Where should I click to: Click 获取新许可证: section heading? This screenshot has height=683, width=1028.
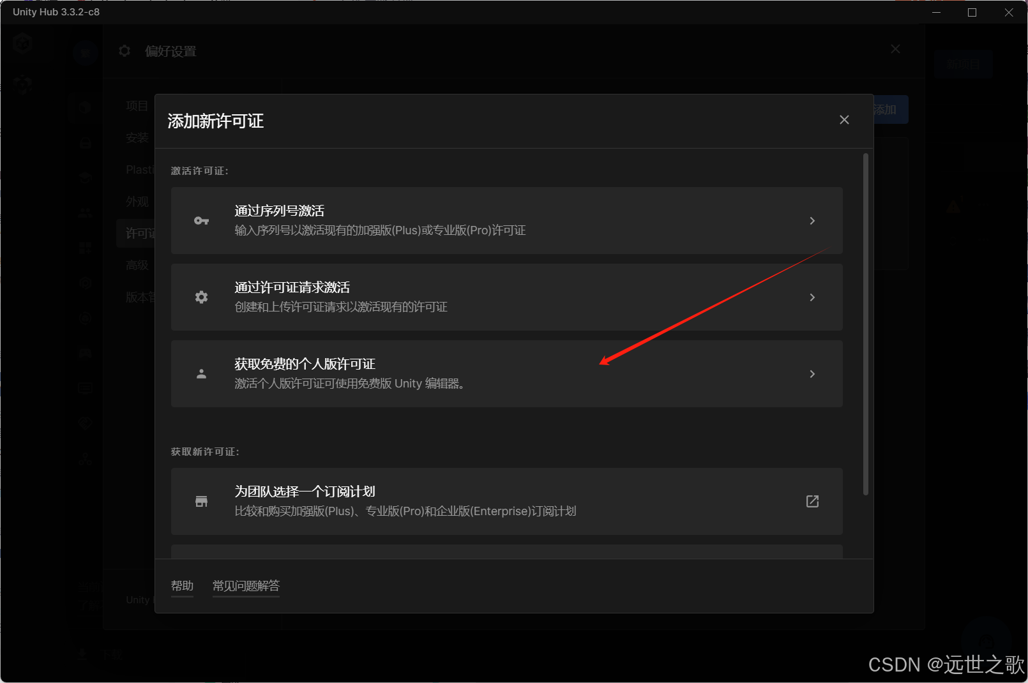point(205,452)
